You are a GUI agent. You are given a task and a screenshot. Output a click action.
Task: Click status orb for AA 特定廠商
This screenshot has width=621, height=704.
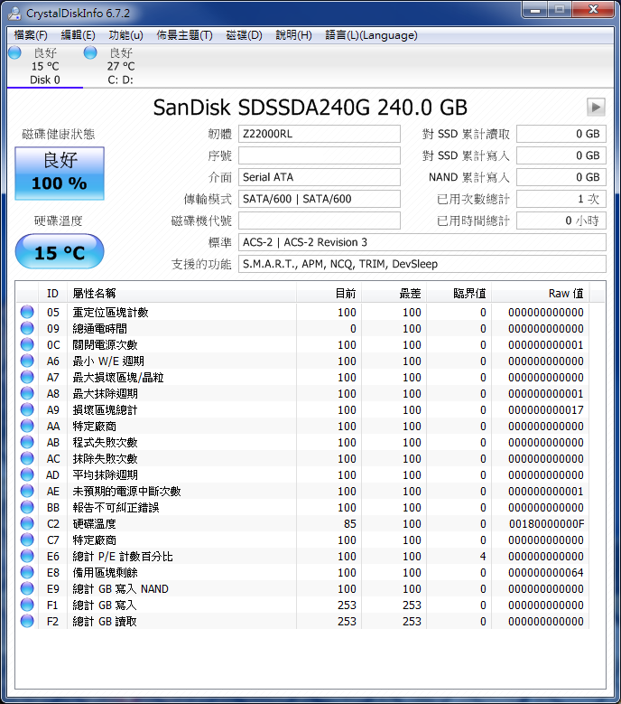pyautogui.click(x=27, y=426)
